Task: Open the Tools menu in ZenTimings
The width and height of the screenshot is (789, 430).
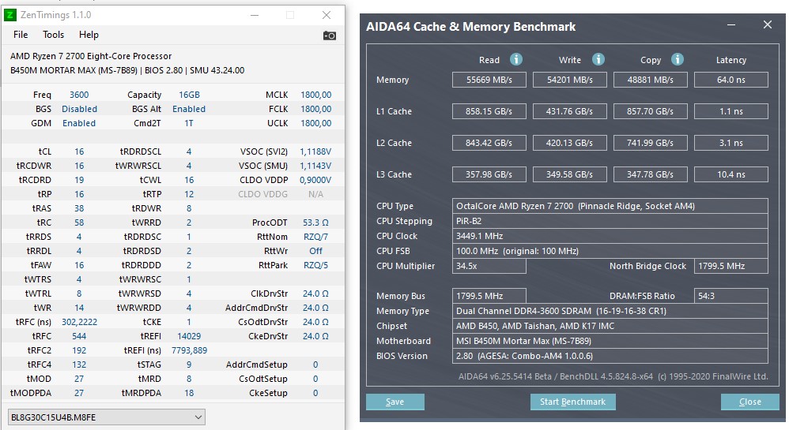Action: point(53,35)
